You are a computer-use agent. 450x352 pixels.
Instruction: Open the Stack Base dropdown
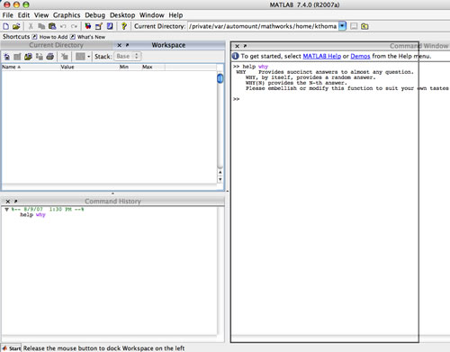tap(128, 56)
